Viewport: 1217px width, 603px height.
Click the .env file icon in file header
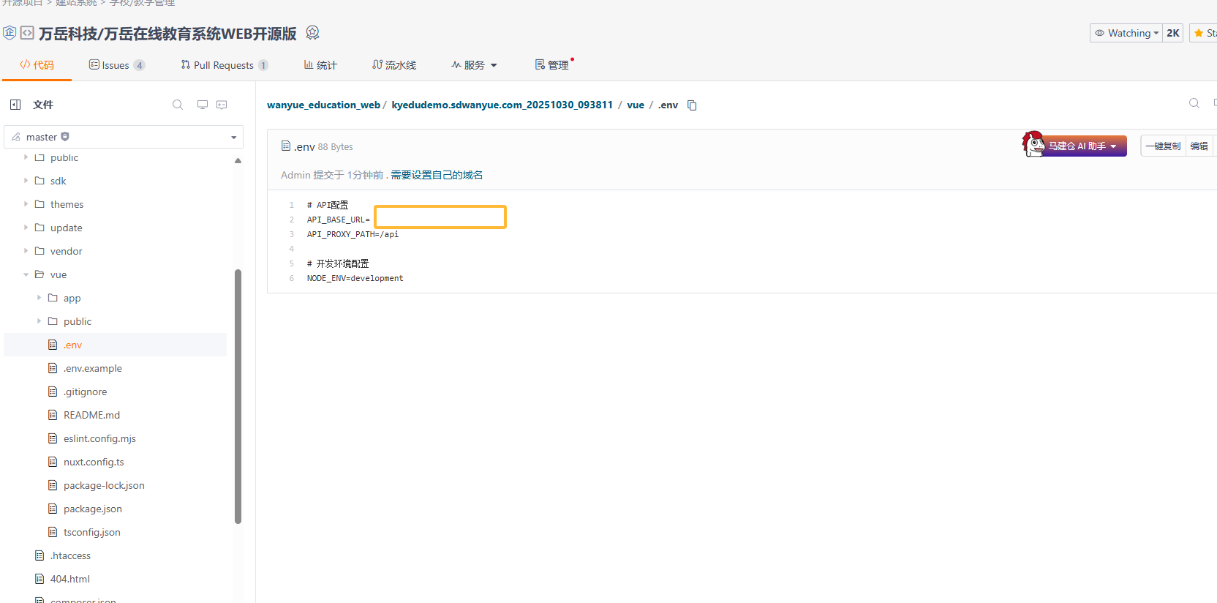pos(286,146)
